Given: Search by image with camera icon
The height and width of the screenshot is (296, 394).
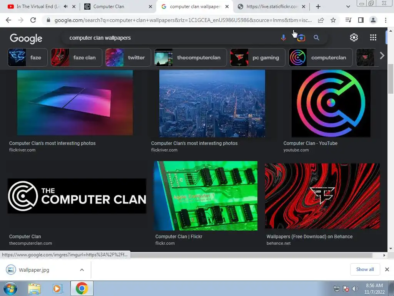Looking at the screenshot, I should pyautogui.click(x=301, y=38).
